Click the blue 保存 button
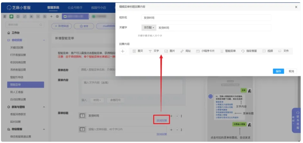Screen dimensions: 303x143 pyautogui.click(x=278, y=71)
